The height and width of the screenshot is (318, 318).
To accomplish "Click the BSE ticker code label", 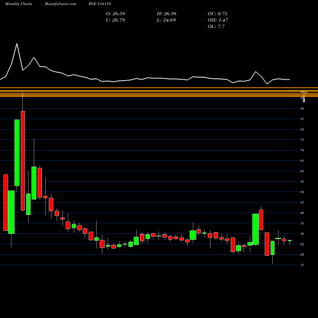I will 100,4.
